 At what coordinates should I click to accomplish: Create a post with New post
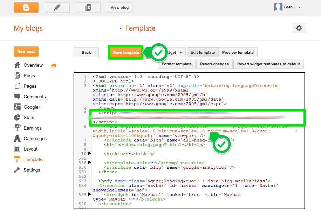[x=26, y=51]
